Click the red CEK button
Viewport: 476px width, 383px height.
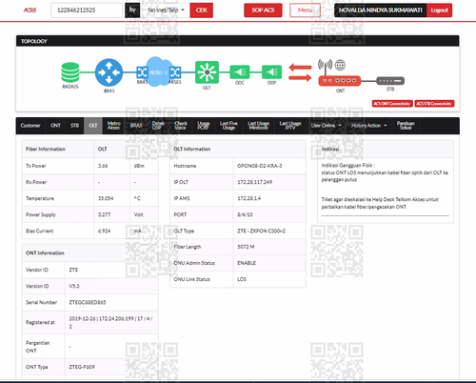pyautogui.click(x=202, y=10)
